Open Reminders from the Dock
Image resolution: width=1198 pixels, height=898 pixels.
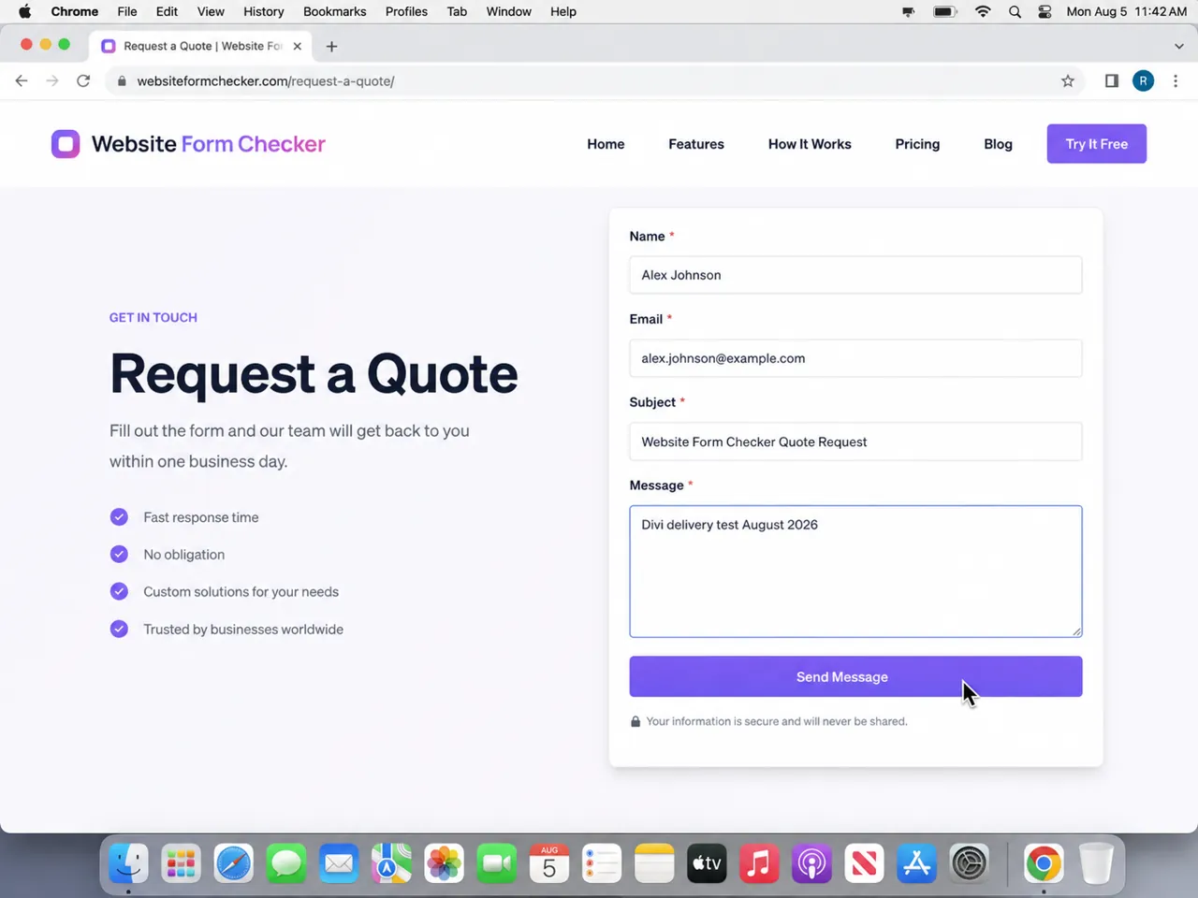point(602,863)
